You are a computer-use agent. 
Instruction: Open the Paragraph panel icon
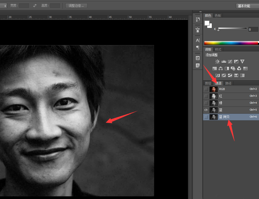pyautogui.click(x=198, y=47)
